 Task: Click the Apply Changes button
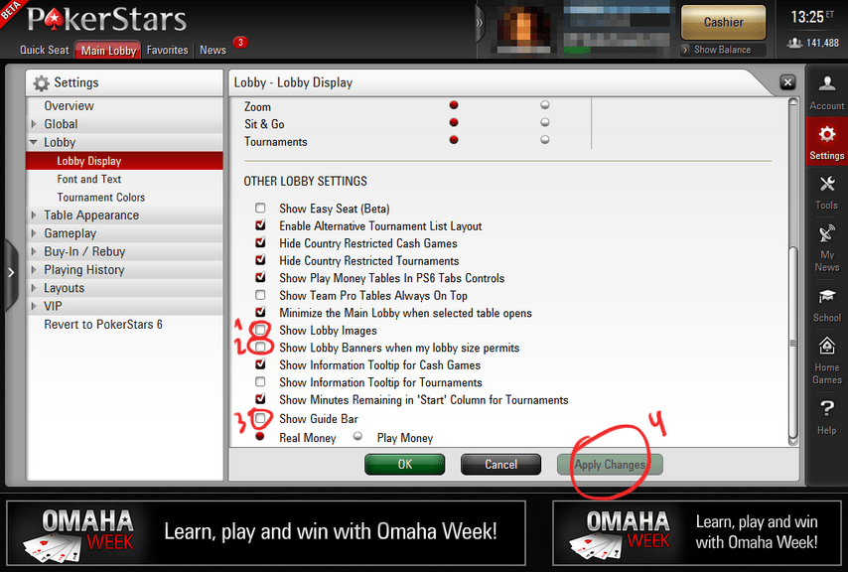coord(610,465)
